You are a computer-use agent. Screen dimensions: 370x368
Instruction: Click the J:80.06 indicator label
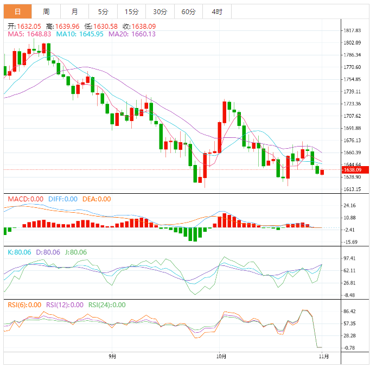[76, 252]
